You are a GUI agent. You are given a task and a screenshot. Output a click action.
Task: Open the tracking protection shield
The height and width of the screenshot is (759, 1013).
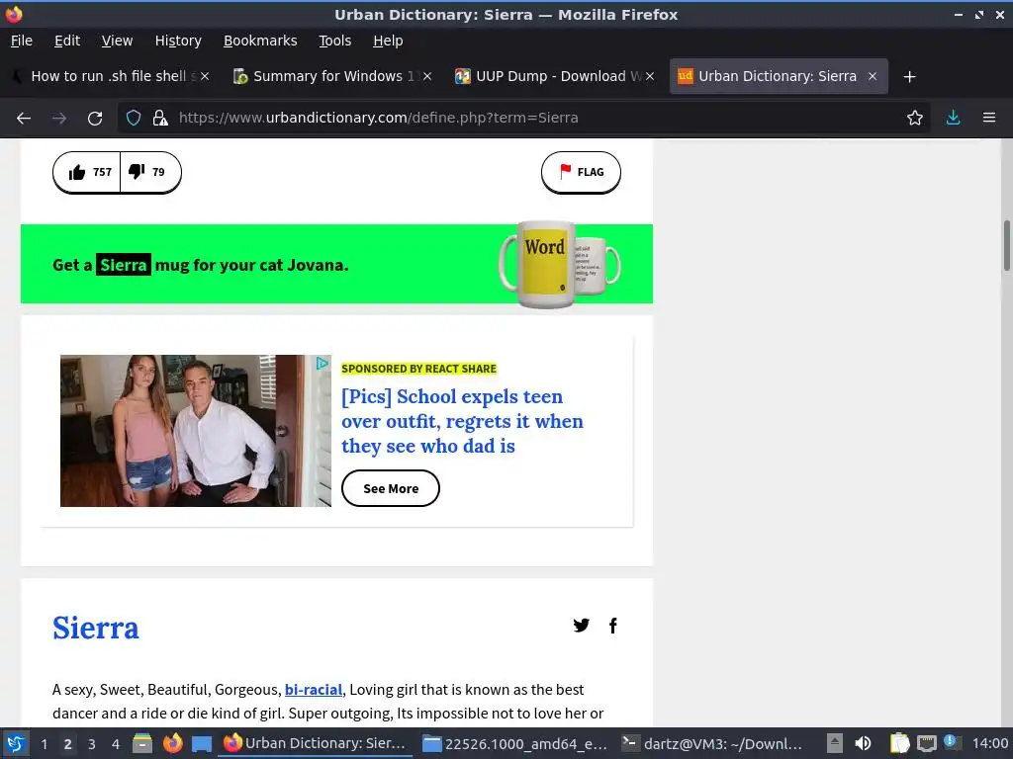click(x=134, y=119)
